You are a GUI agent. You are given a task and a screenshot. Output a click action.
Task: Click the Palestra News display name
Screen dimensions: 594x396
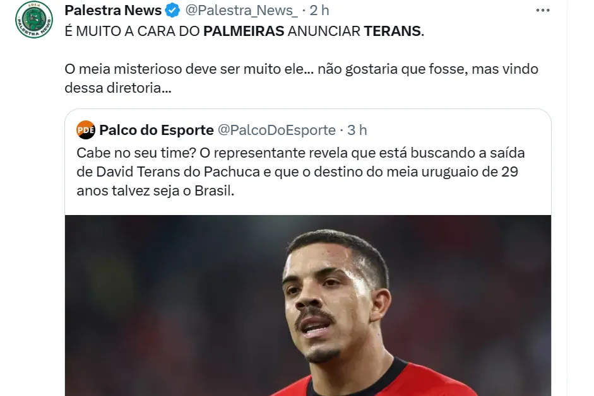[x=113, y=11]
